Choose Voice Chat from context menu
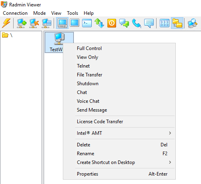Screen dimensions: 201x184 click(x=119, y=101)
